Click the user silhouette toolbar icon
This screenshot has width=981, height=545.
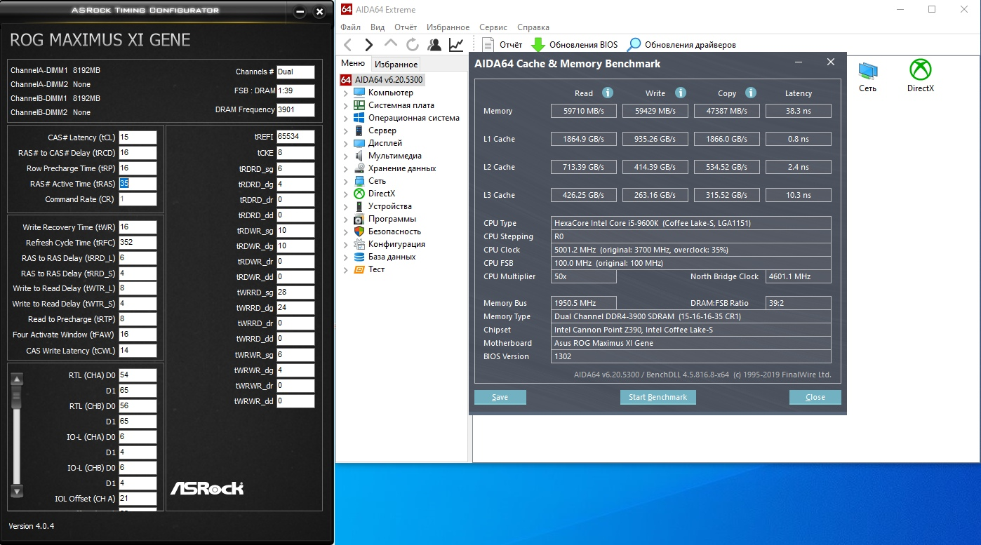click(x=434, y=45)
